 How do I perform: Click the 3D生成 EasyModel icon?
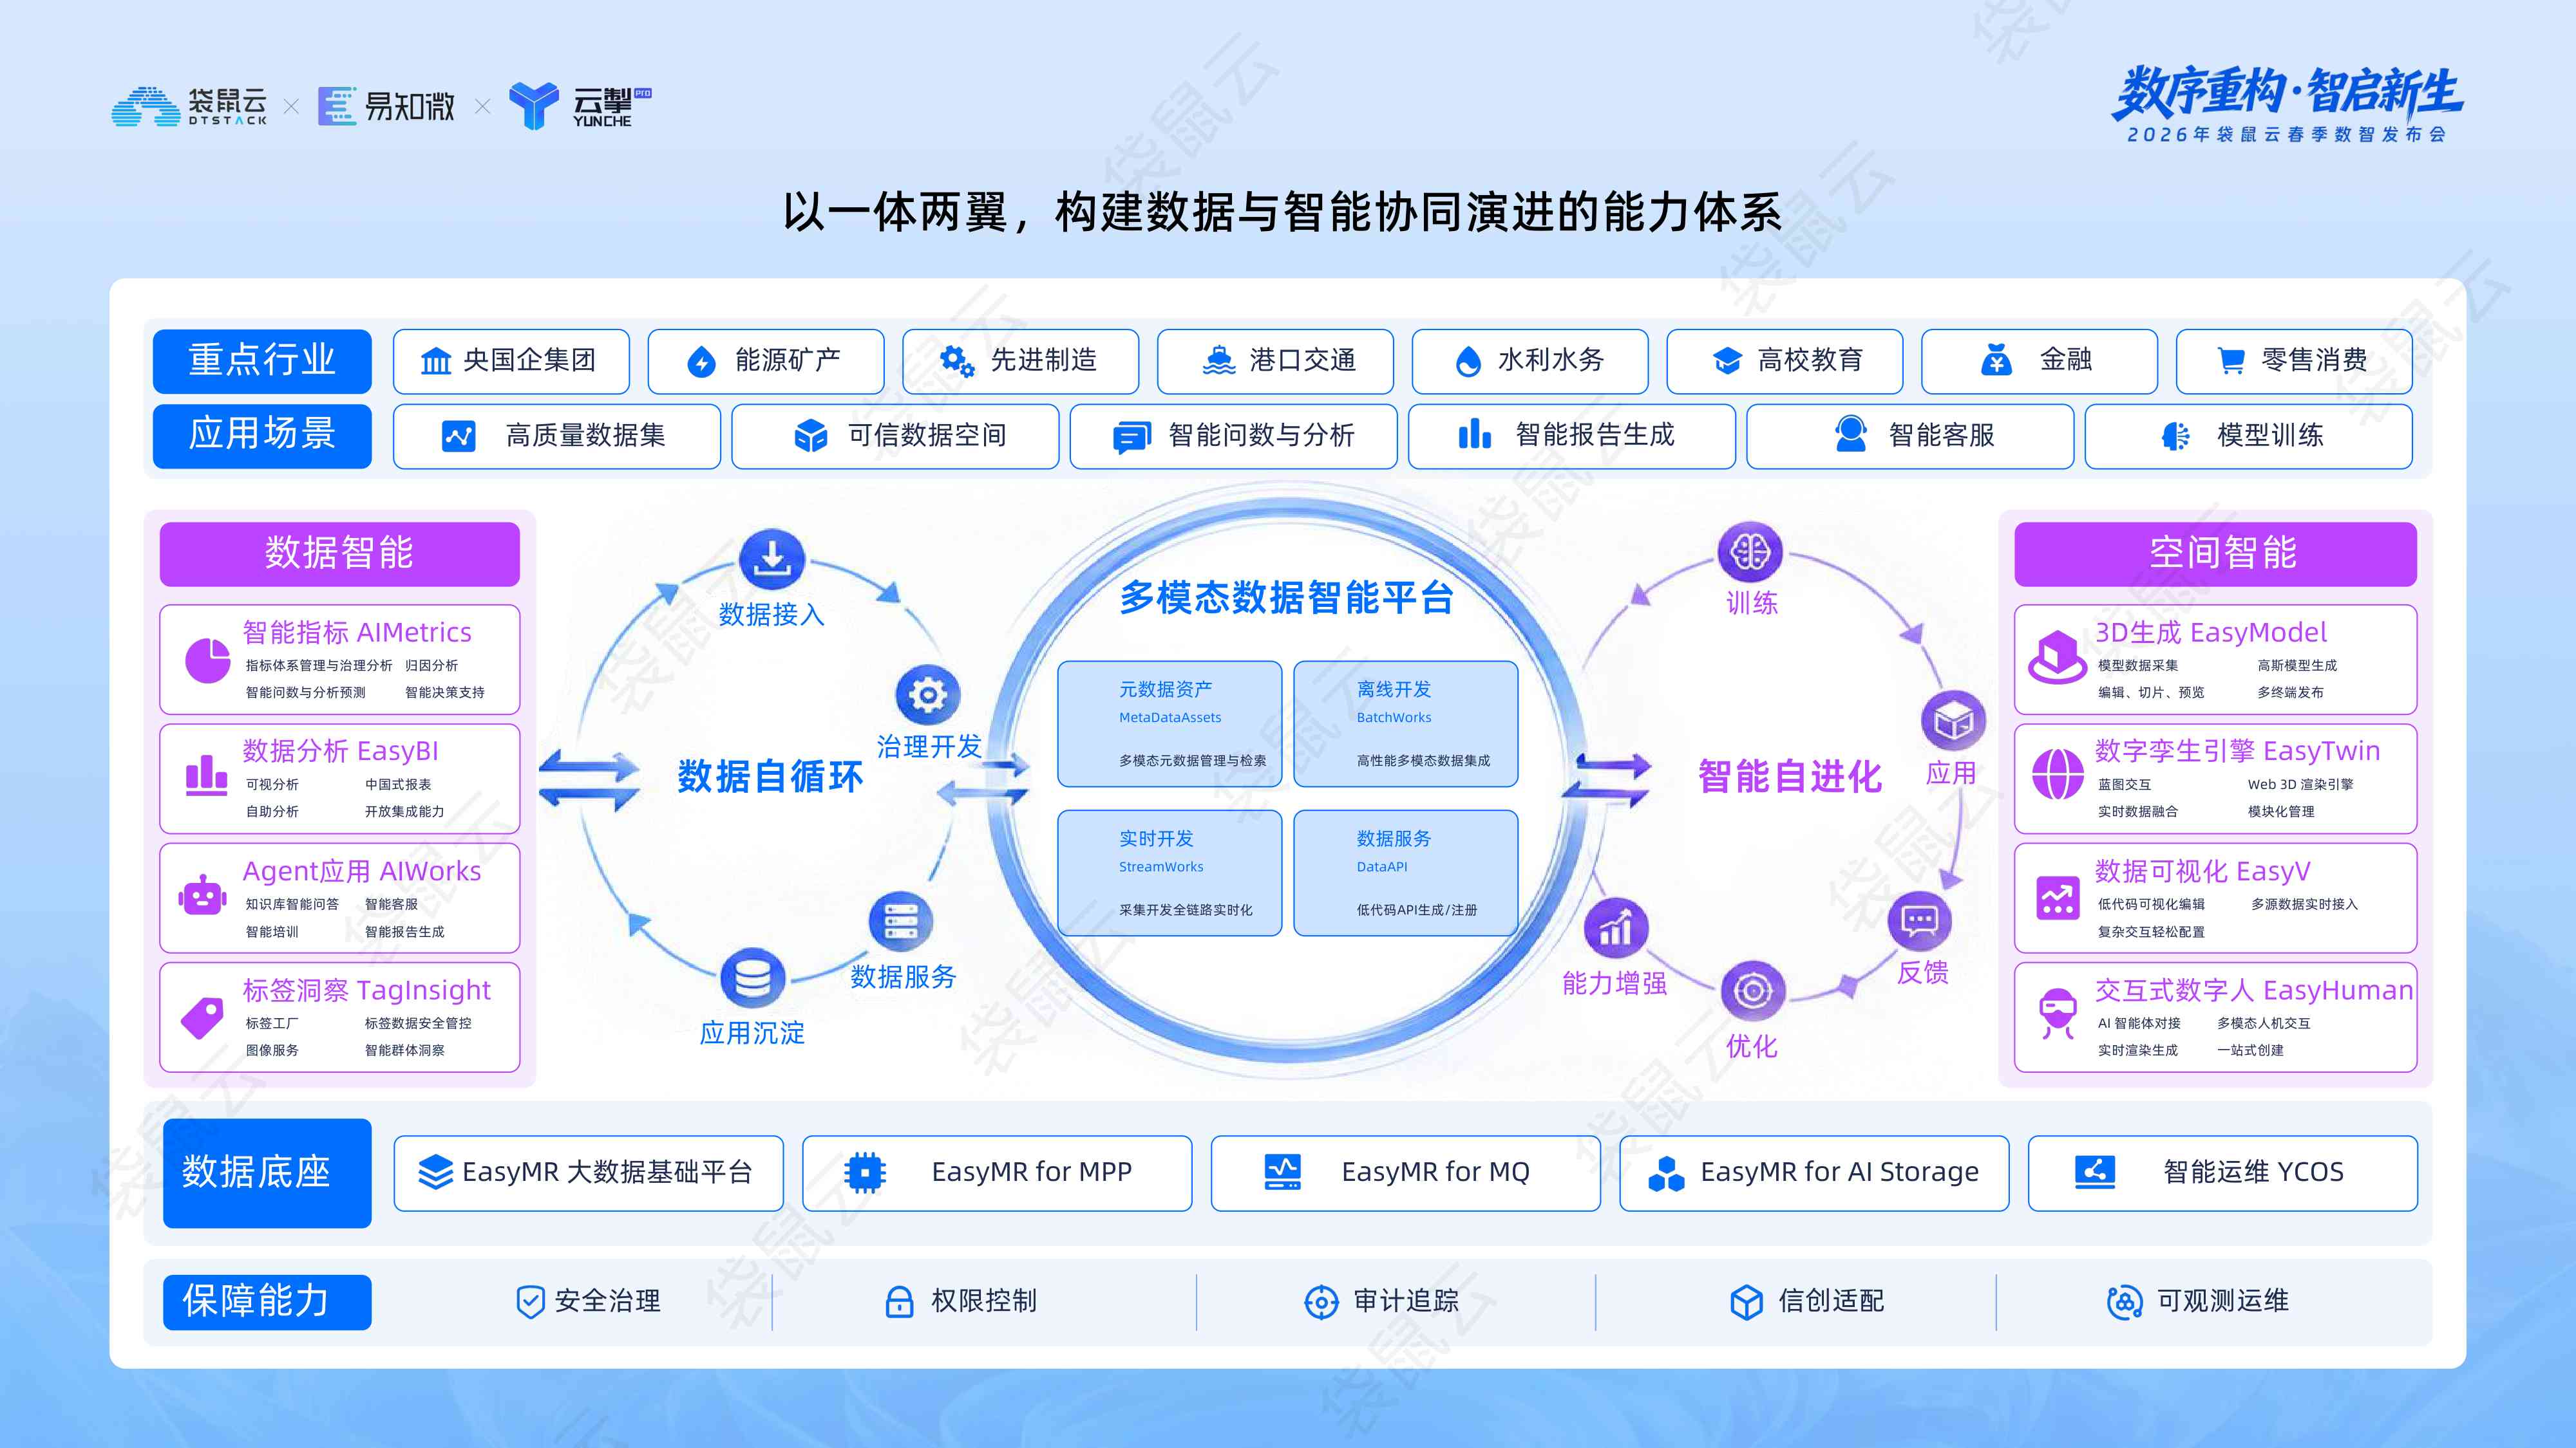(x=2057, y=656)
